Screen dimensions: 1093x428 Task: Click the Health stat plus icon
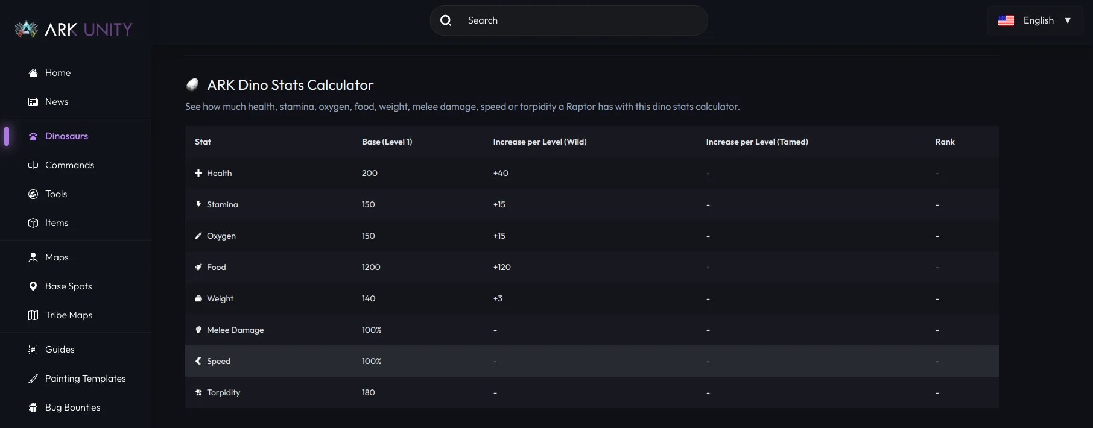198,173
